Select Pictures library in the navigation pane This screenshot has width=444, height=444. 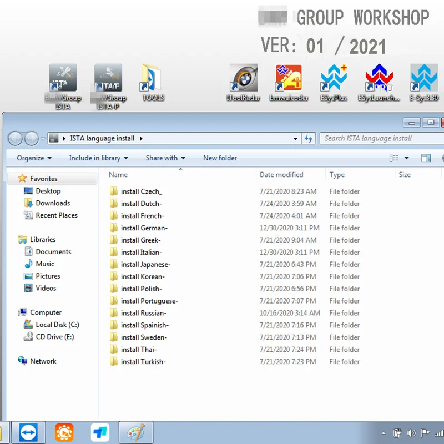[x=48, y=276]
